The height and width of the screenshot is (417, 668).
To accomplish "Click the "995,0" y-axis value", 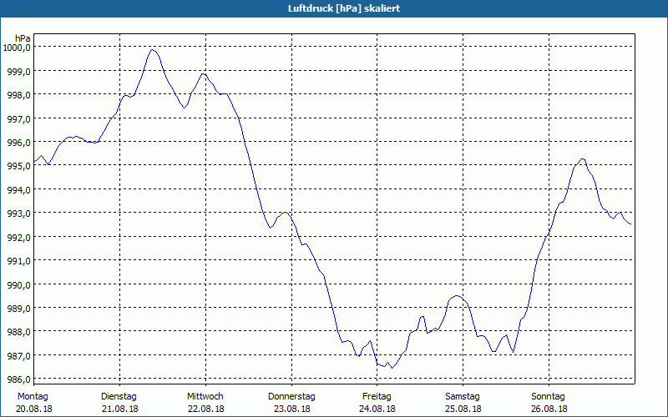I will tap(18, 166).
